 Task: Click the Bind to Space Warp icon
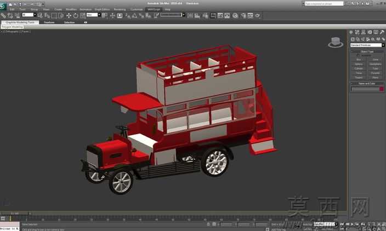pyautogui.click(x=17, y=15)
